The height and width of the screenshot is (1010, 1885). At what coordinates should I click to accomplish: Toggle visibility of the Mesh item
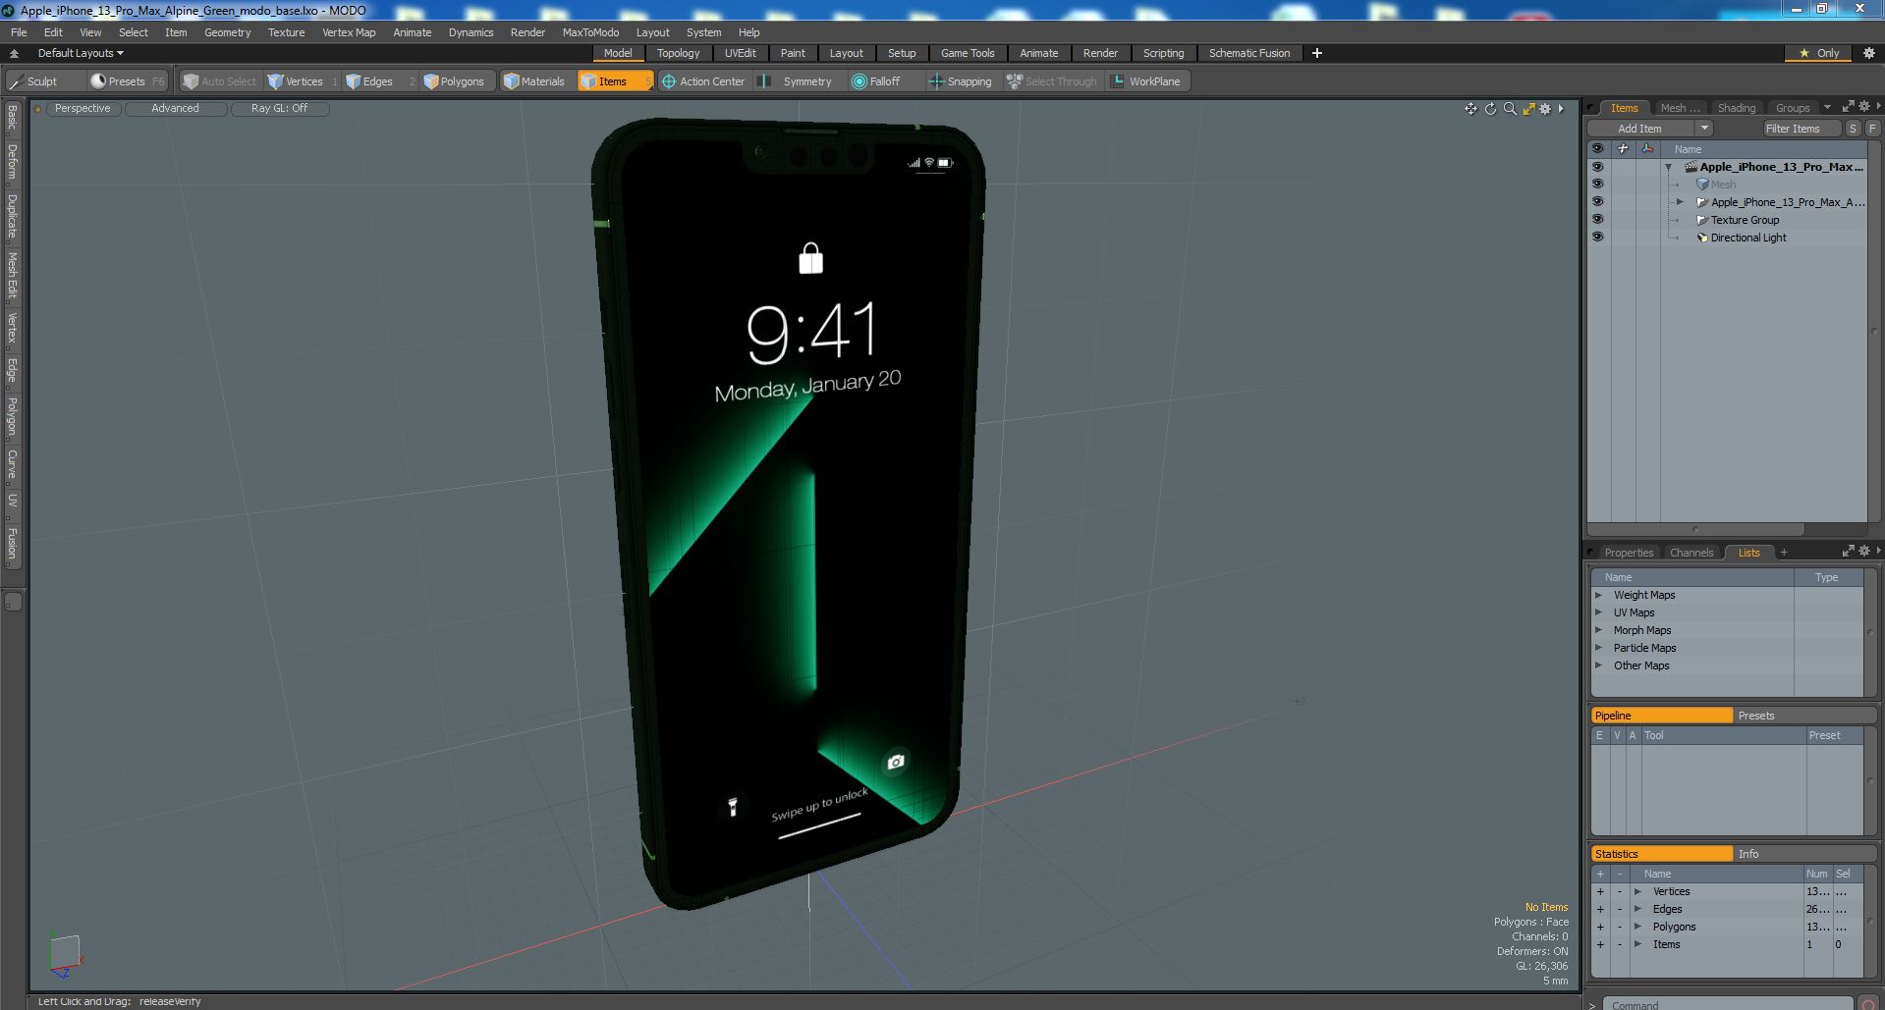tap(1597, 185)
